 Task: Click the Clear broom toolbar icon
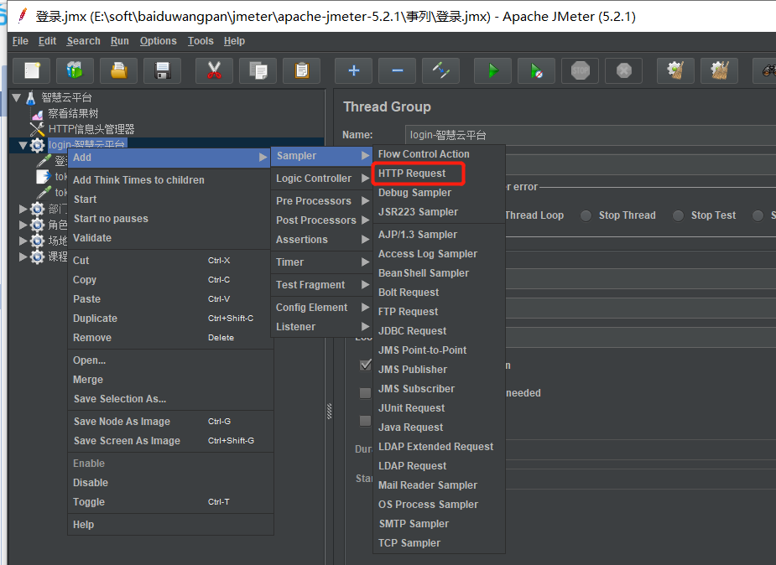675,70
